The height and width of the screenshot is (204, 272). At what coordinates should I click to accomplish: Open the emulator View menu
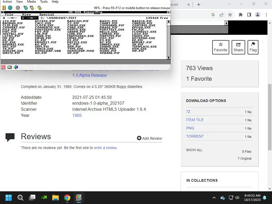pos(19,2)
